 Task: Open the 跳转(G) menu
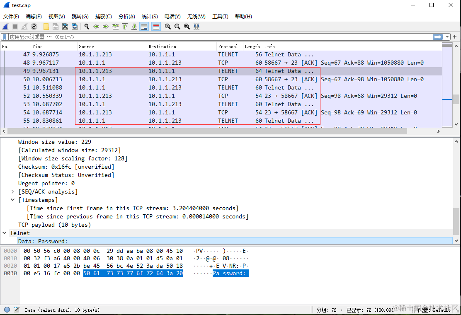tap(80, 17)
